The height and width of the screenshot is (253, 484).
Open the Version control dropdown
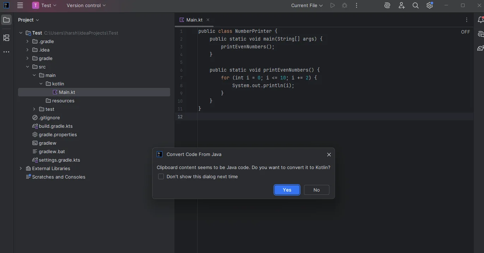[x=86, y=5]
